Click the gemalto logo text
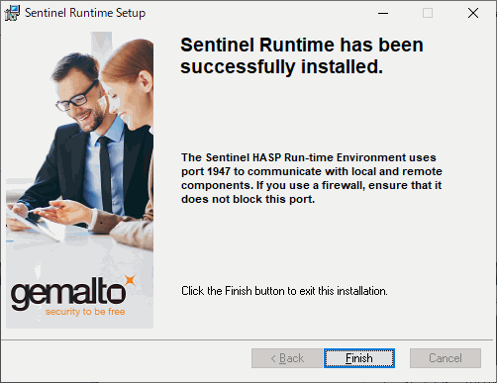The height and width of the screenshot is (383, 497). pos(68,293)
